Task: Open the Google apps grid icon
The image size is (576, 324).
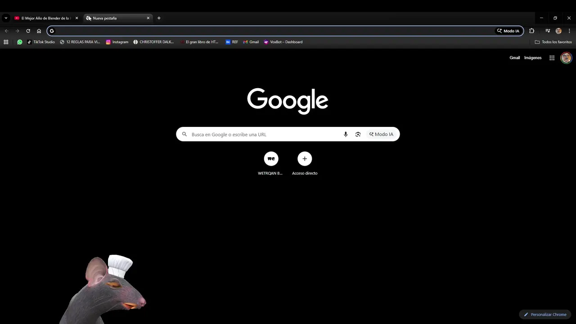Action: (x=552, y=58)
